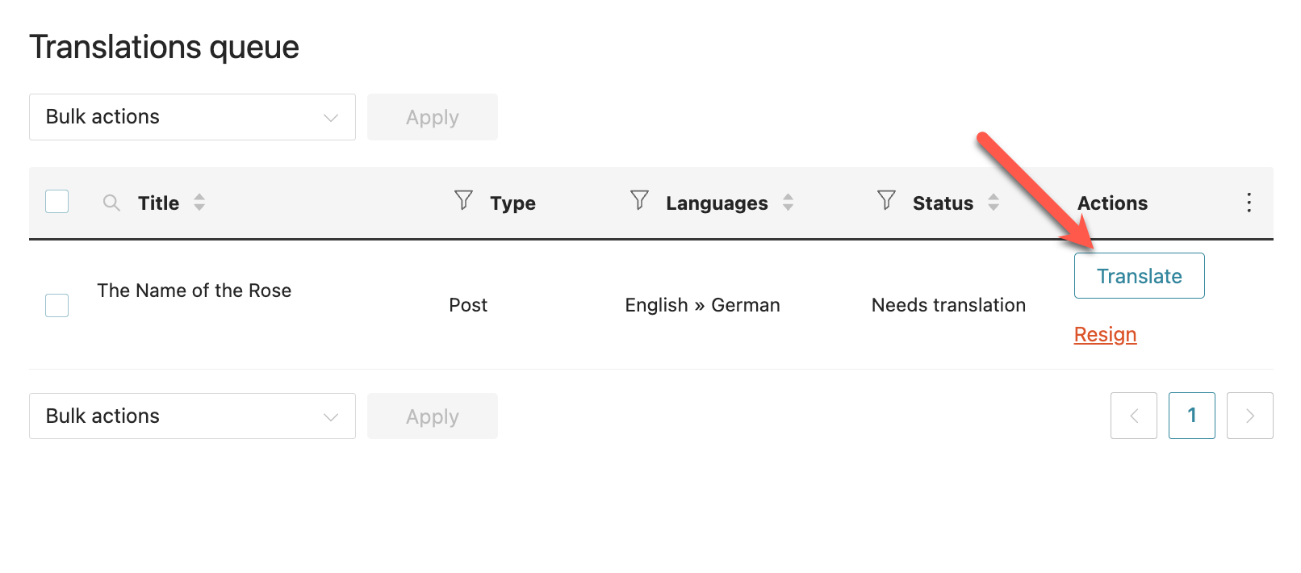Expand the bottom Bulk actions dropdown
The width and height of the screenshot is (1301, 573).
(x=192, y=416)
